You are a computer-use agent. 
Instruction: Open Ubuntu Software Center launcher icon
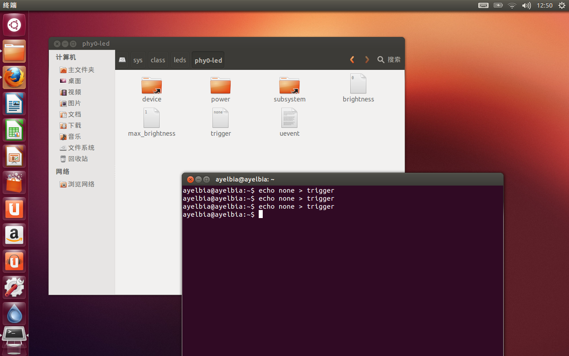[14, 182]
